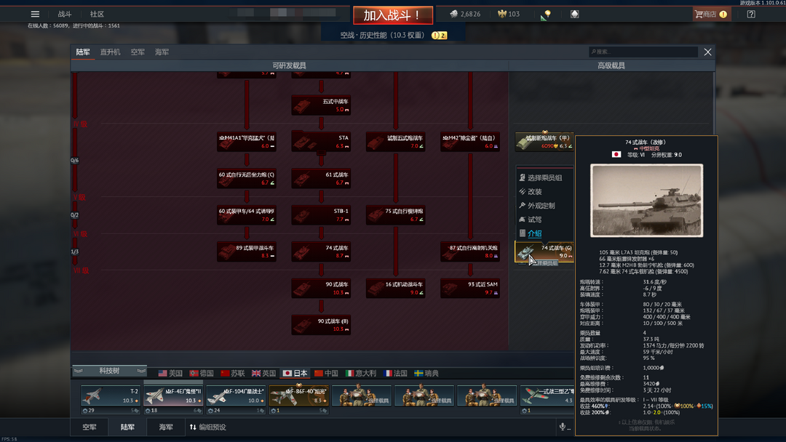Select the 90式战车 (B) vehicle
The width and height of the screenshot is (786, 442).
321,326
